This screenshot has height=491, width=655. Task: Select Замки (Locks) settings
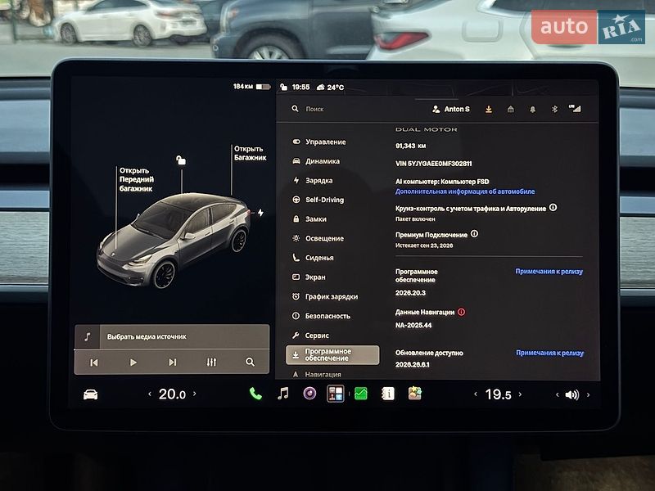click(309, 218)
